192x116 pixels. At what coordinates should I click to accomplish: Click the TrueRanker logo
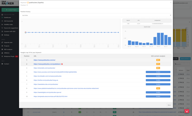click(x=7, y=3)
